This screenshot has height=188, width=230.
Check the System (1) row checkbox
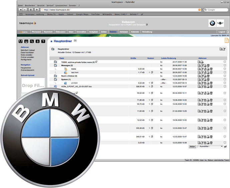click(225, 79)
